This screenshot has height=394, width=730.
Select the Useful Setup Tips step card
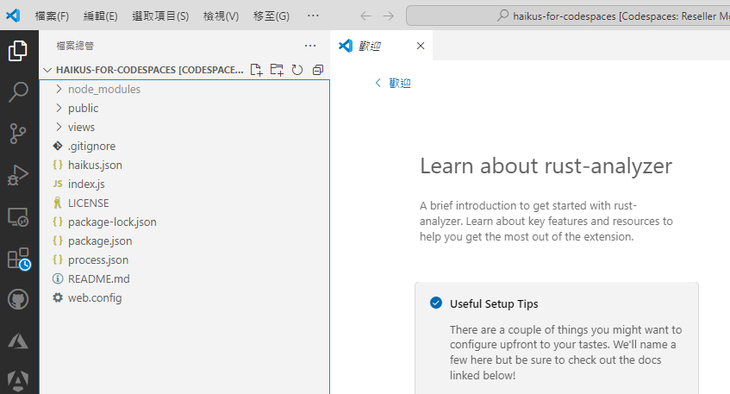(x=557, y=338)
